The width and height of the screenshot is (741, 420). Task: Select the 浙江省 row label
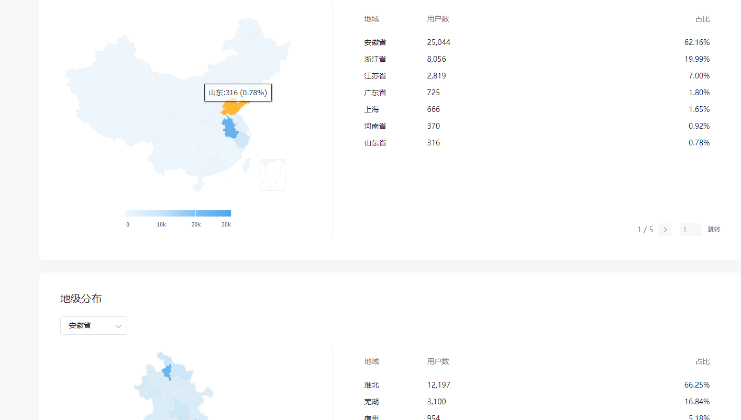[375, 59]
